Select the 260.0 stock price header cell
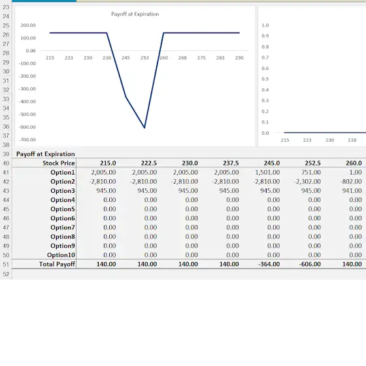366x366 pixels. (354, 163)
